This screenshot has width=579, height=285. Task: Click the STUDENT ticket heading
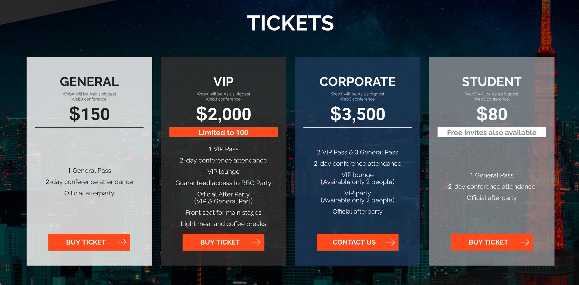click(x=491, y=82)
